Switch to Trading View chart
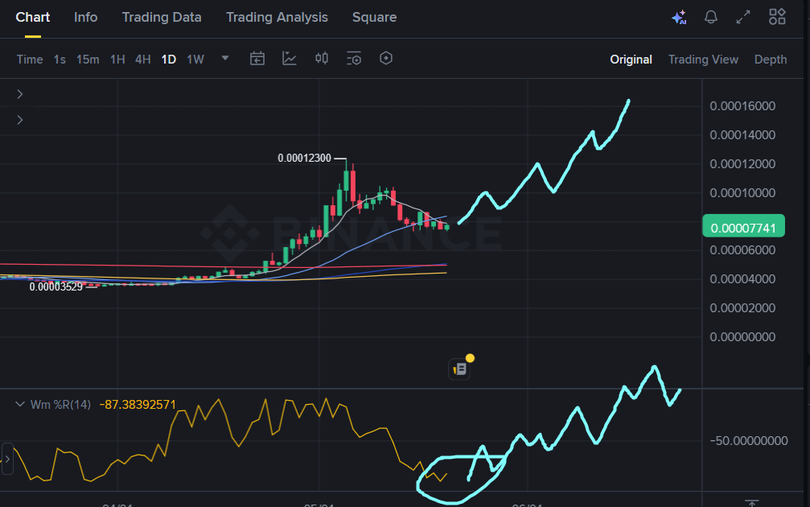 703,60
